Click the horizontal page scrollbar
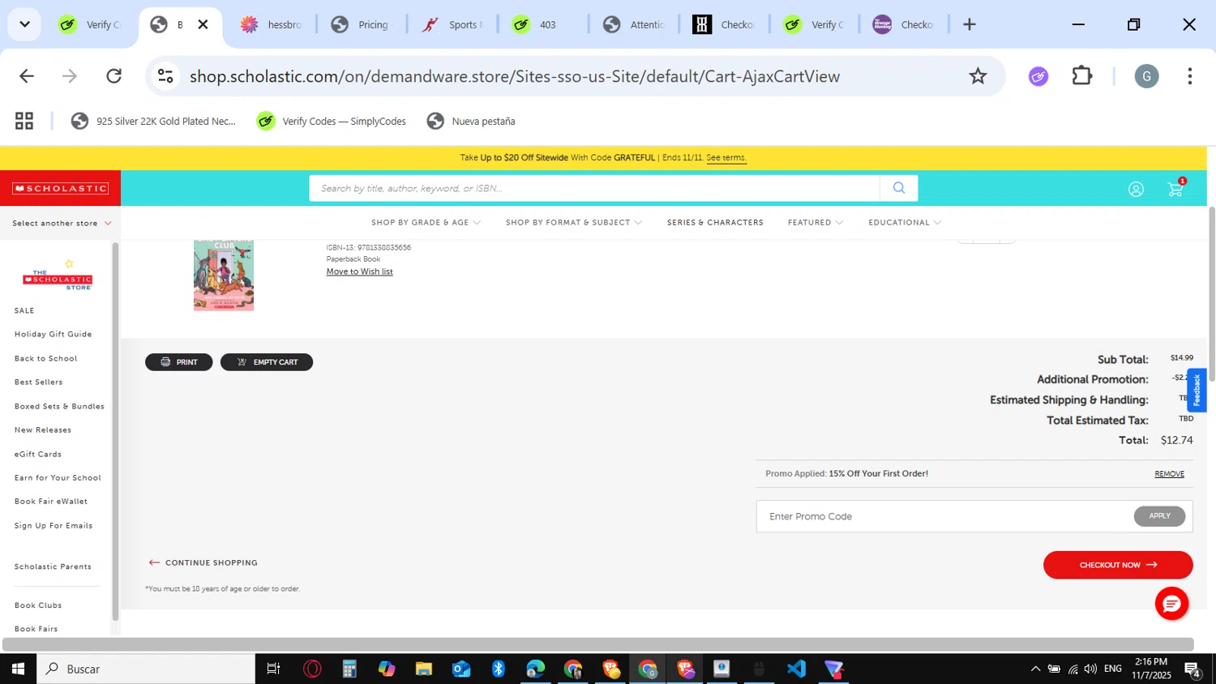The image size is (1216, 684). (x=598, y=644)
